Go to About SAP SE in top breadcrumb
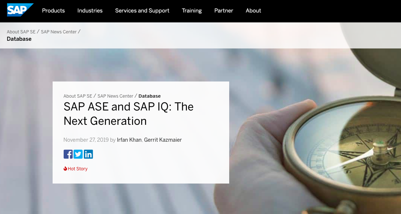401x214 pixels. (21, 32)
